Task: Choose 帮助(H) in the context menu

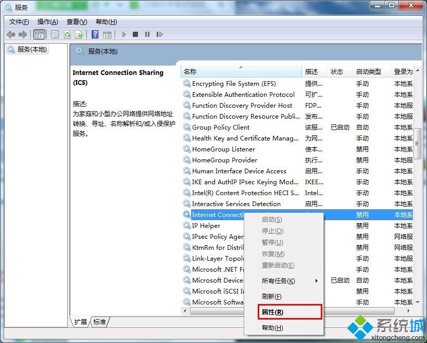Action: (283, 328)
